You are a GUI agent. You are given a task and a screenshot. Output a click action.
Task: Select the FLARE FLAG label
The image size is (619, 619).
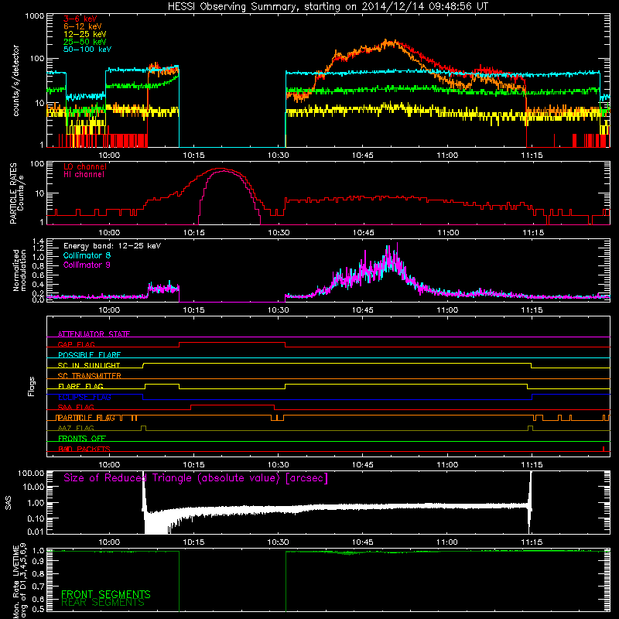coord(80,386)
